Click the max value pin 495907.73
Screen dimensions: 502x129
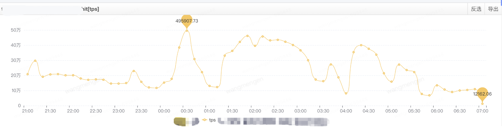(x=187, y=21)
